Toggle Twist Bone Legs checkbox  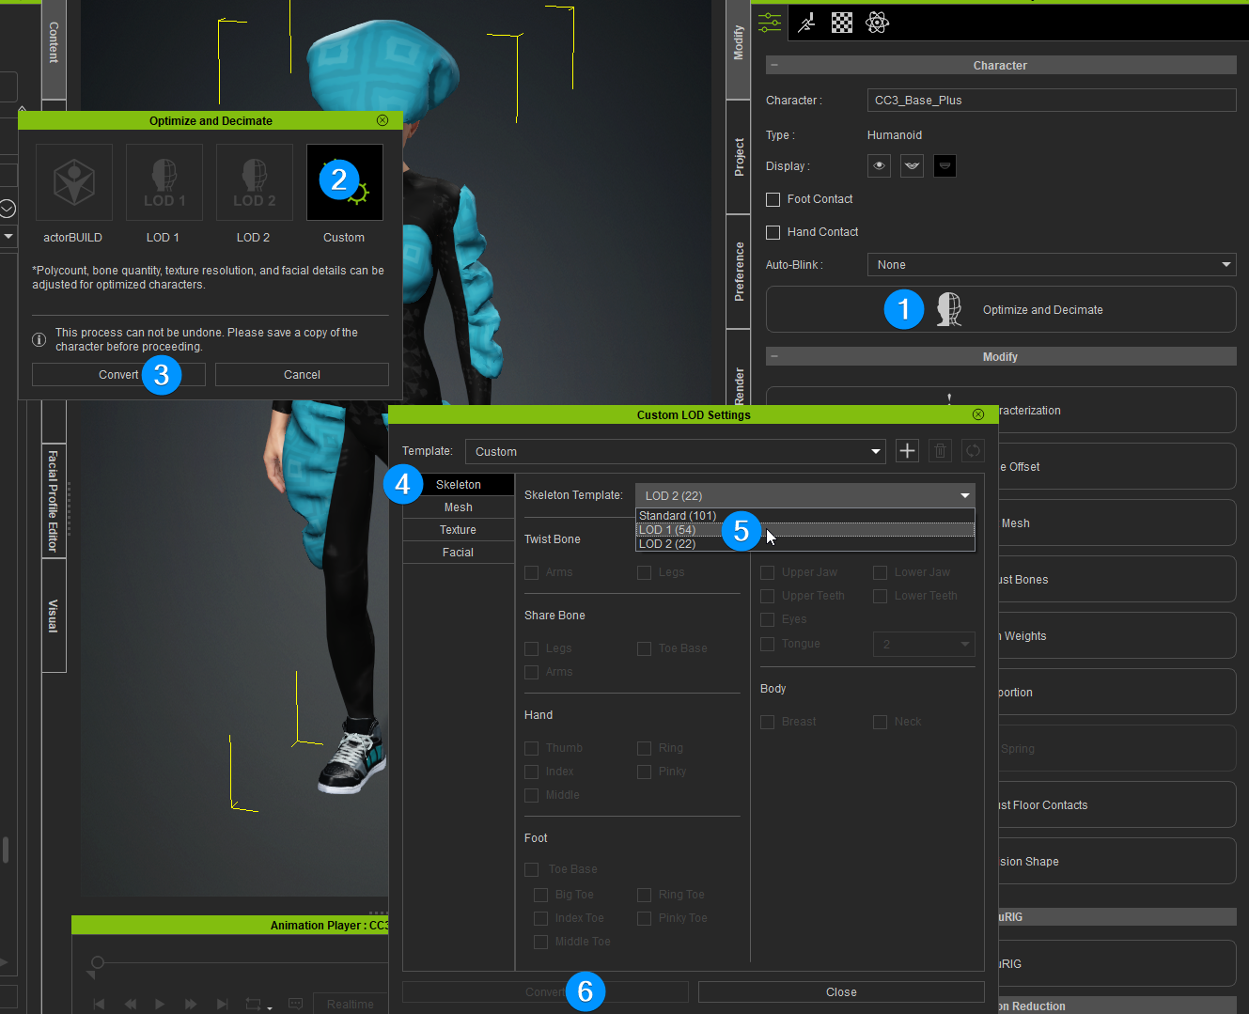point(644,572)
